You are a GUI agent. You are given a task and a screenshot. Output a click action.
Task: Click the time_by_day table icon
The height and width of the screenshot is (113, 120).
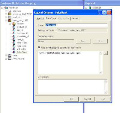coord(10,58)
